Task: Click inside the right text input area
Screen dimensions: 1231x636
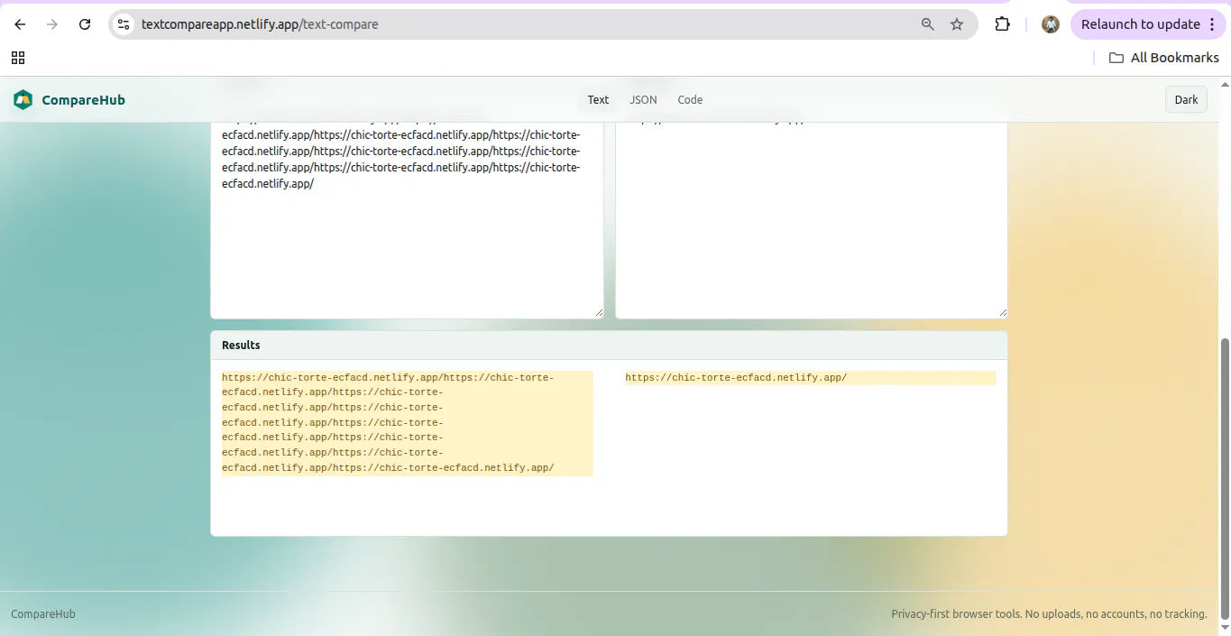Action: click(x=811, y=220)
